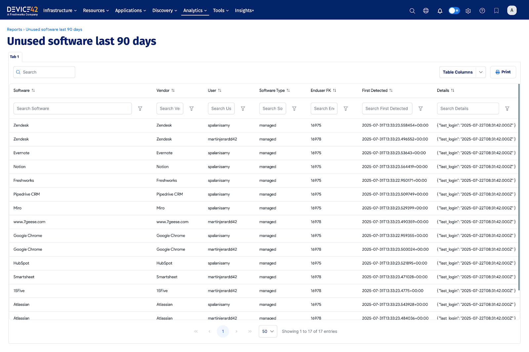Open the settings gear icon

pos(468,11)
